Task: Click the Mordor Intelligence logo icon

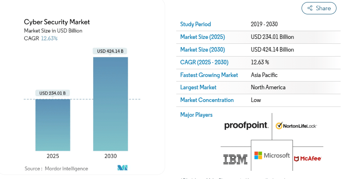Action: pos(122,168)
